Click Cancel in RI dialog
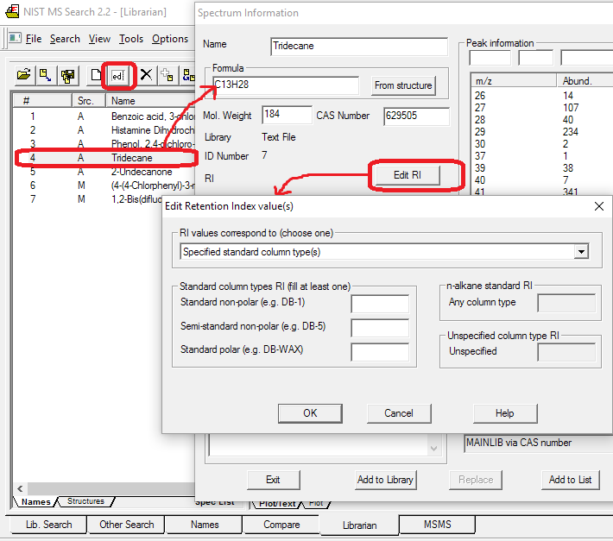Screen dimensions: 613x541 (x=399, y=413)
